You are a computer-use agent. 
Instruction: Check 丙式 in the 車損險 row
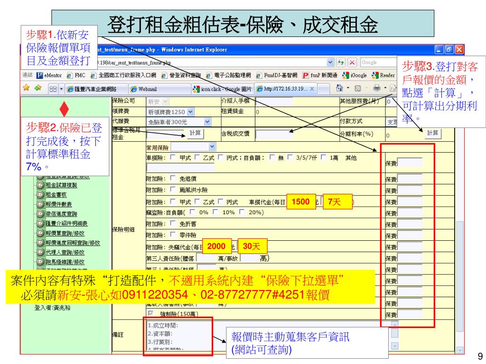pos(220,157)
